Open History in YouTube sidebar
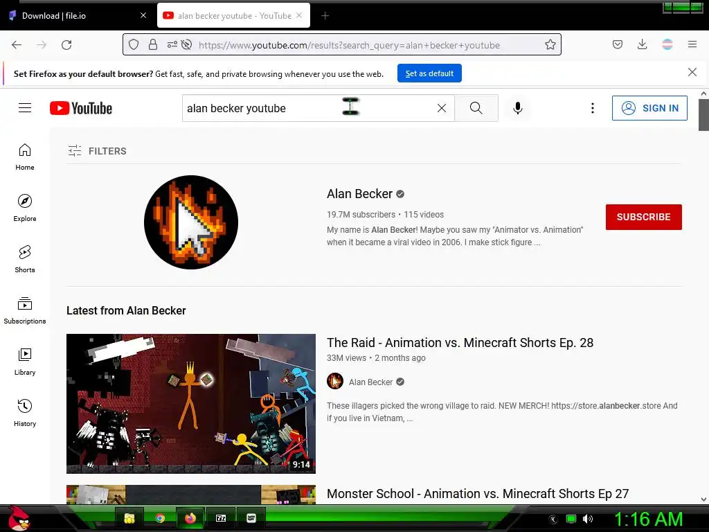The width and height of the screenshot is (709, 532). [25, 413]
